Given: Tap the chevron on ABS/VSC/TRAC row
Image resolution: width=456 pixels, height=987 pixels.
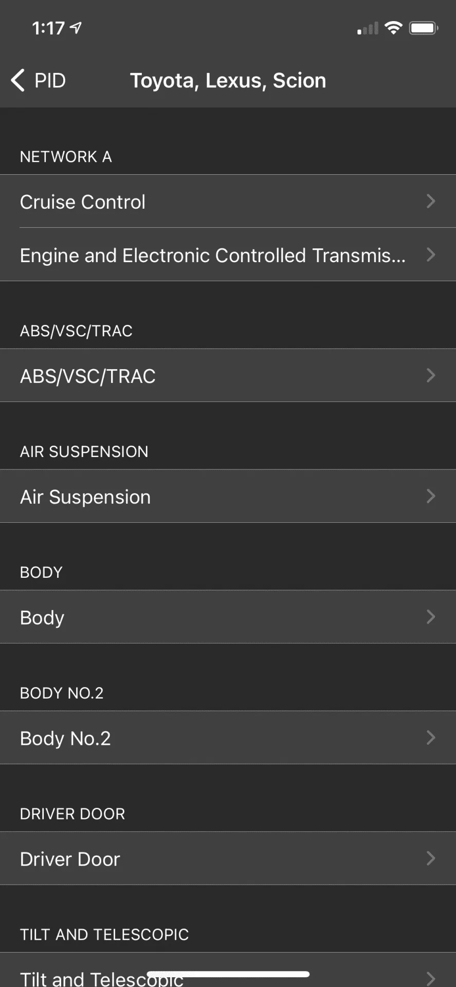Looking at the screenshot, I should (431, 375).
